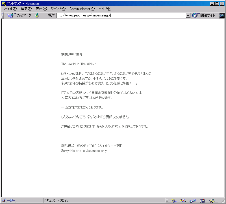
Task: Click the security padlock icon in status bar
Action: (4, 200)
